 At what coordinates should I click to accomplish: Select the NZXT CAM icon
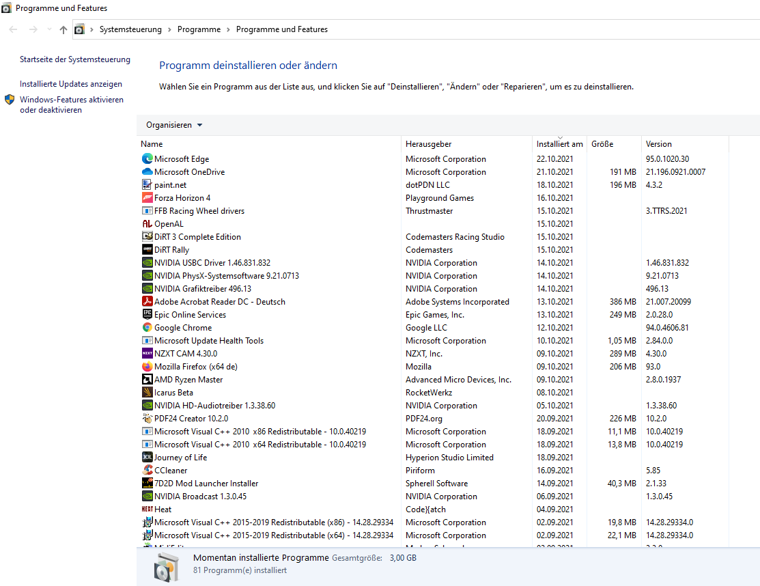click(x=147, y=353)
